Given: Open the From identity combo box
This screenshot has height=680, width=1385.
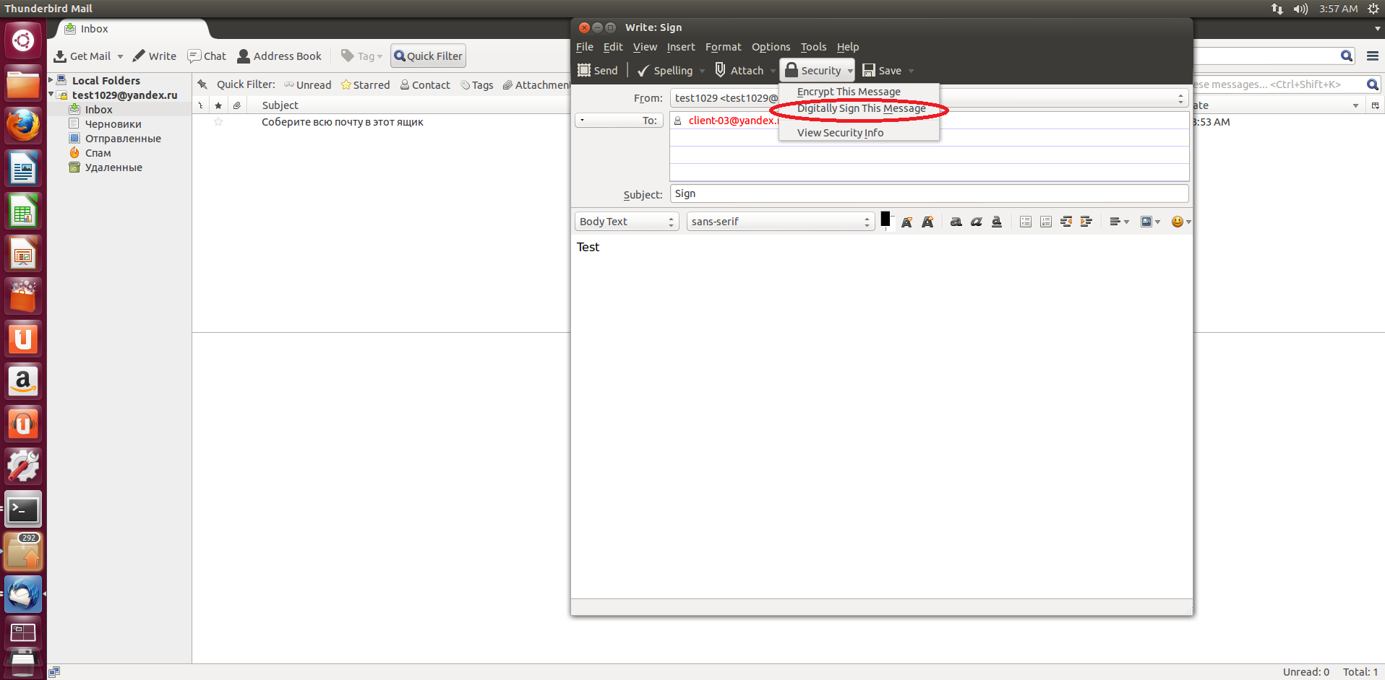Looking at the screenshot, I should pos(929,98).
